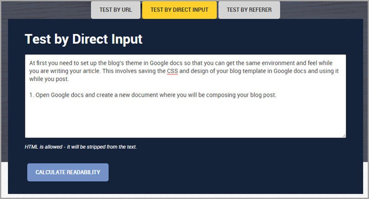This screenshot has width=369, height=199.
Task: Click the 'HTML is allowed' note text
Action: pyautogui.click(x=81, y=147)
